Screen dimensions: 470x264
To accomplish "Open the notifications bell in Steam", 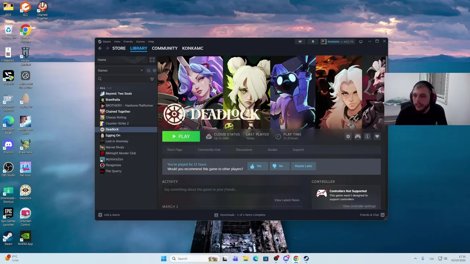I will [x=313, y=41].
